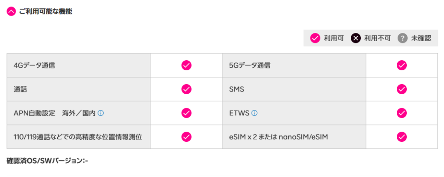Collapse the ご利用可能な機能 section chevron
Viewport: 444px width, 177px height.
[x=11, y=12]
